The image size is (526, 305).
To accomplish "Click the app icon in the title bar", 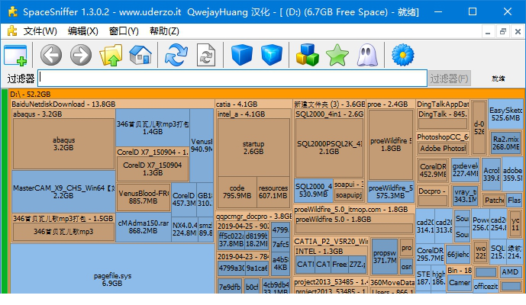I will point(13,12).
